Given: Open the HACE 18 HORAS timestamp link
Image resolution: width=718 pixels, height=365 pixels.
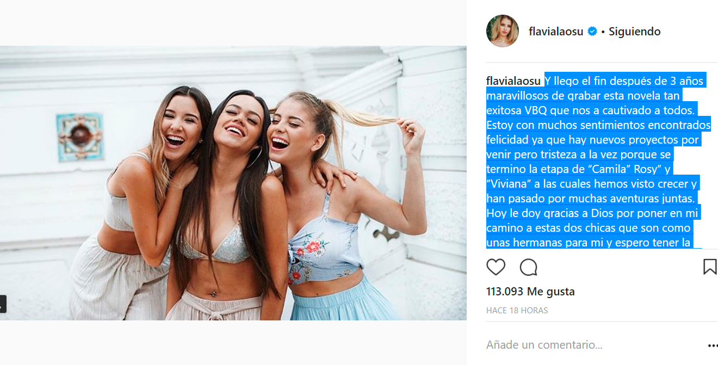Looking at the screenshot, I should (517, 311).
